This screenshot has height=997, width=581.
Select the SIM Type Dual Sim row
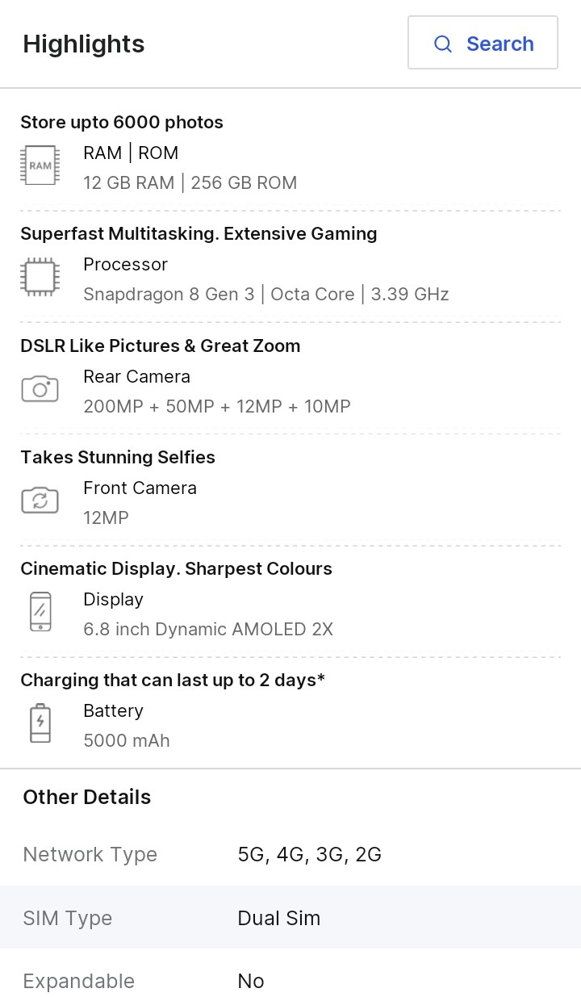click(x=290, y=918)
